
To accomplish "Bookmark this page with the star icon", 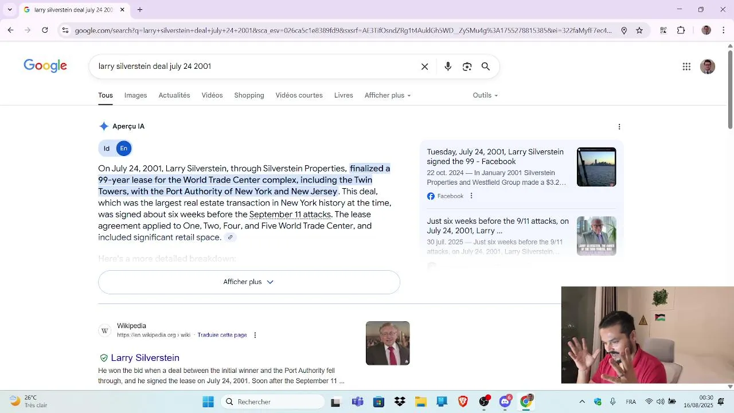I will tap(639, 30).
